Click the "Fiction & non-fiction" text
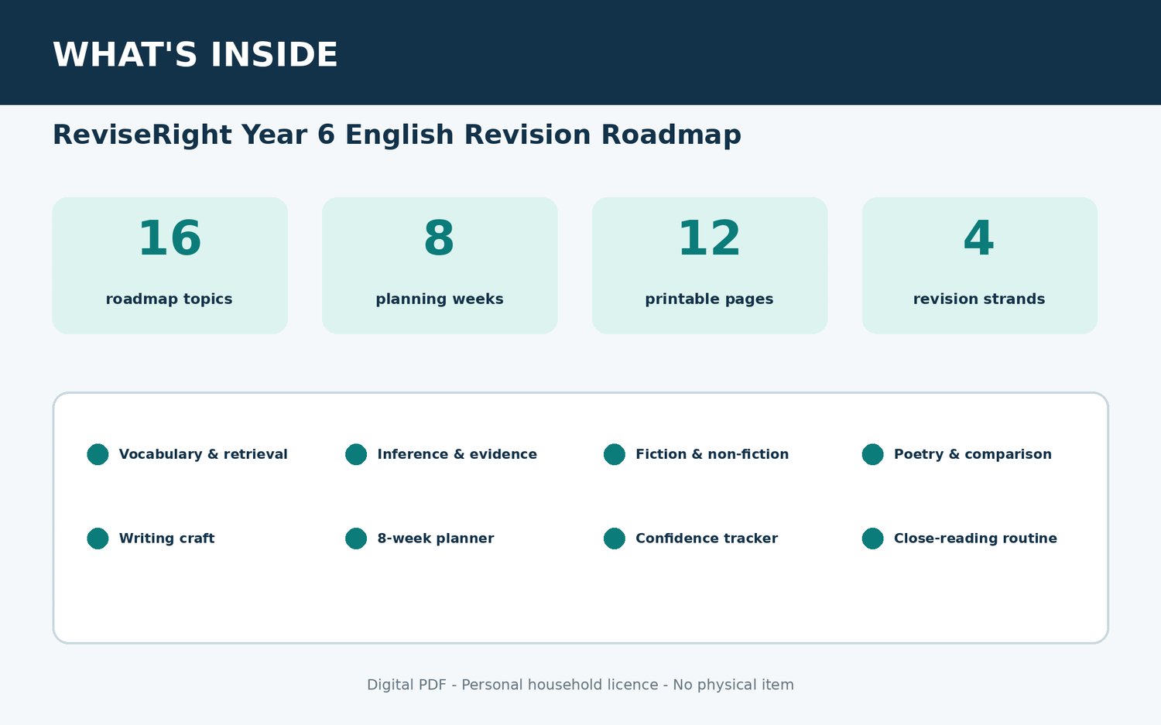The width and height of the screenshot is (1161, 725). pyautogui.click(x=712, y=454)
